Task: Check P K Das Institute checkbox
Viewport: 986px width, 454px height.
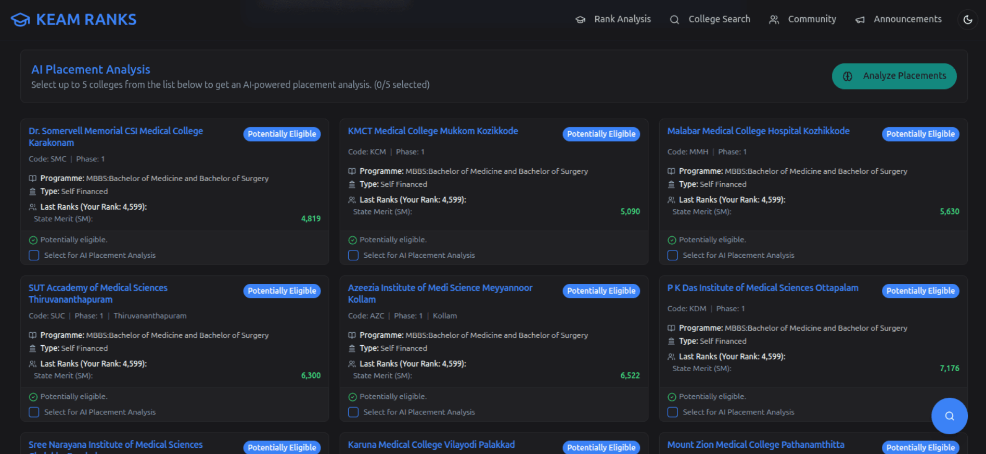Action: [x=672, y=412]
